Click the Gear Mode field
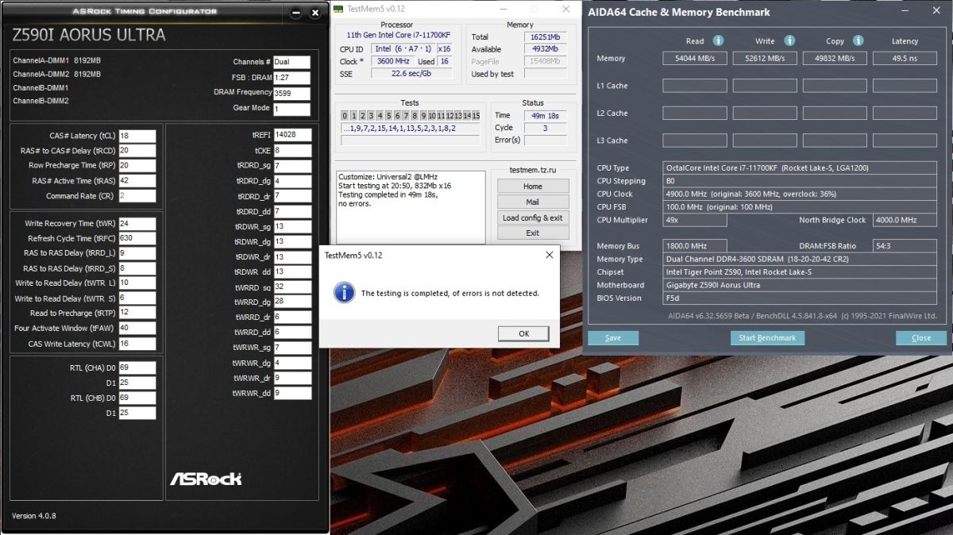Screen dimensions: 953x535 292,108
